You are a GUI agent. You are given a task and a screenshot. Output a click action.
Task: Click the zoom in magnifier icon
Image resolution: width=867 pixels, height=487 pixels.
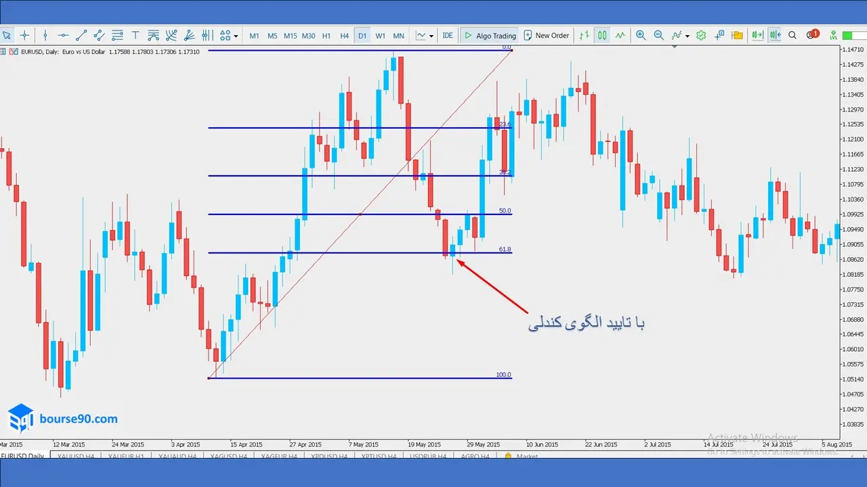pyautogui.click(x=640, y=35)
